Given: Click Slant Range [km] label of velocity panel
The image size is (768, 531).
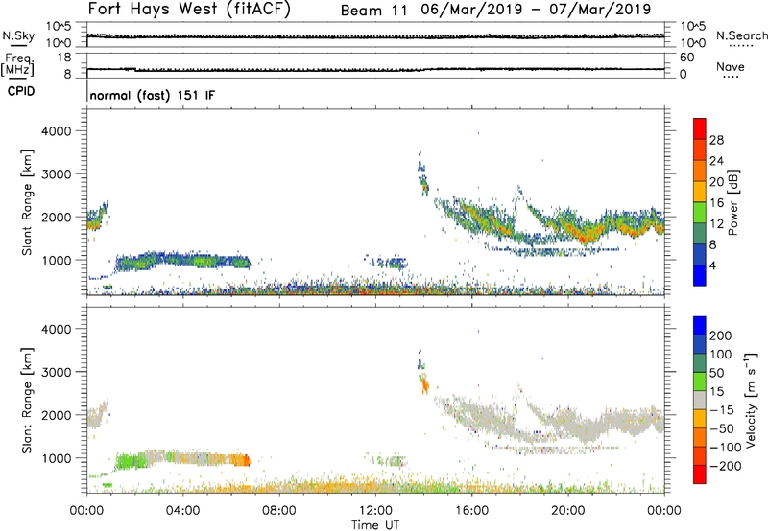Looking at the screenshot, I should click(27, 401).
